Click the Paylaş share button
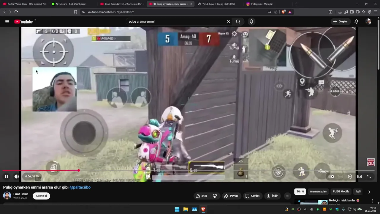 [231, 196]
